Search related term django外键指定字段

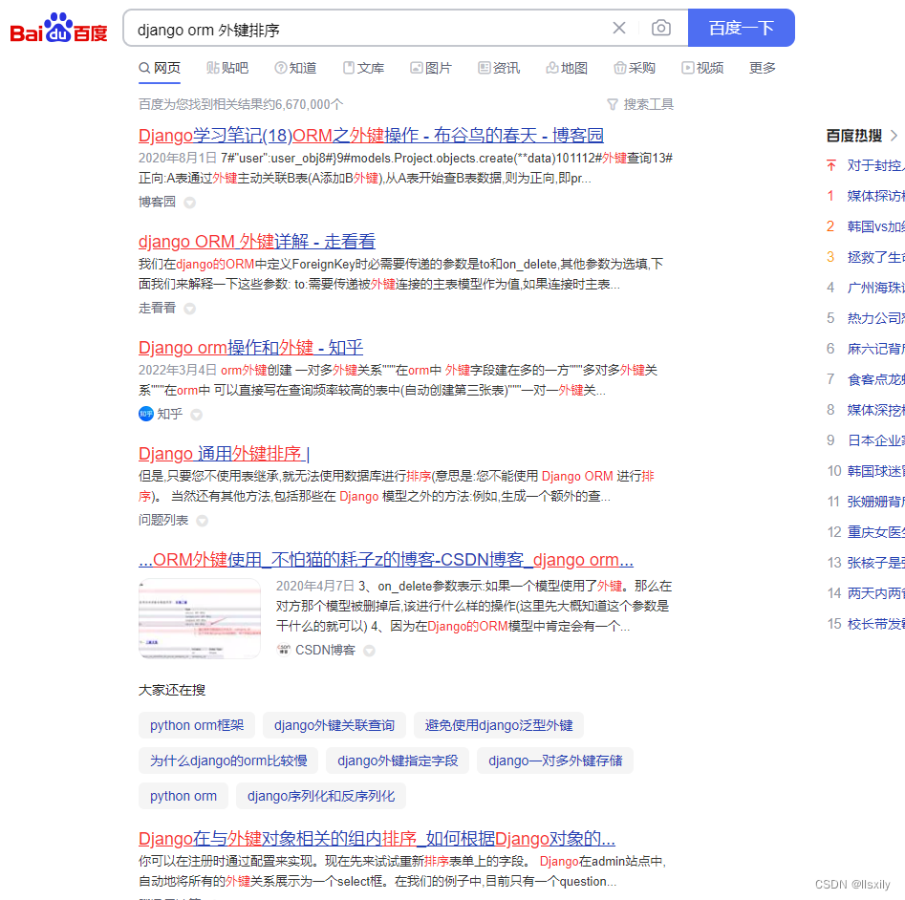[x=398, y=761]
